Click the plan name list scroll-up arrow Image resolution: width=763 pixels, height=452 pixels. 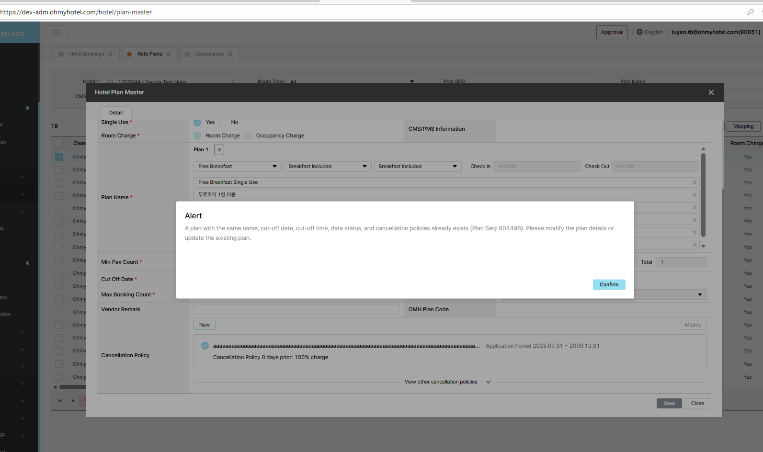703,149
